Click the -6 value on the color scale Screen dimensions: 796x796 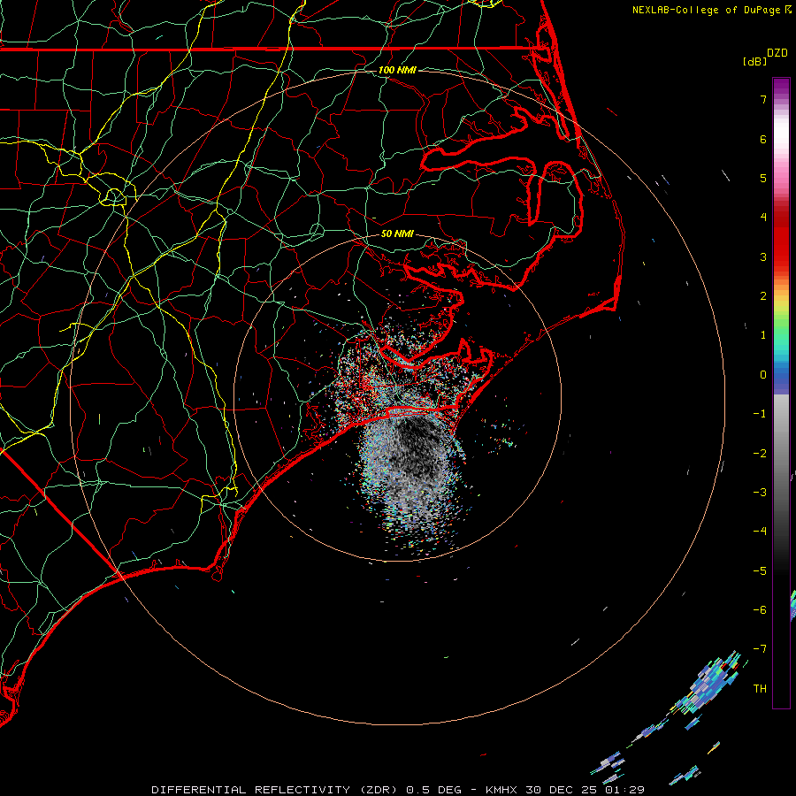tap(760, 610)
